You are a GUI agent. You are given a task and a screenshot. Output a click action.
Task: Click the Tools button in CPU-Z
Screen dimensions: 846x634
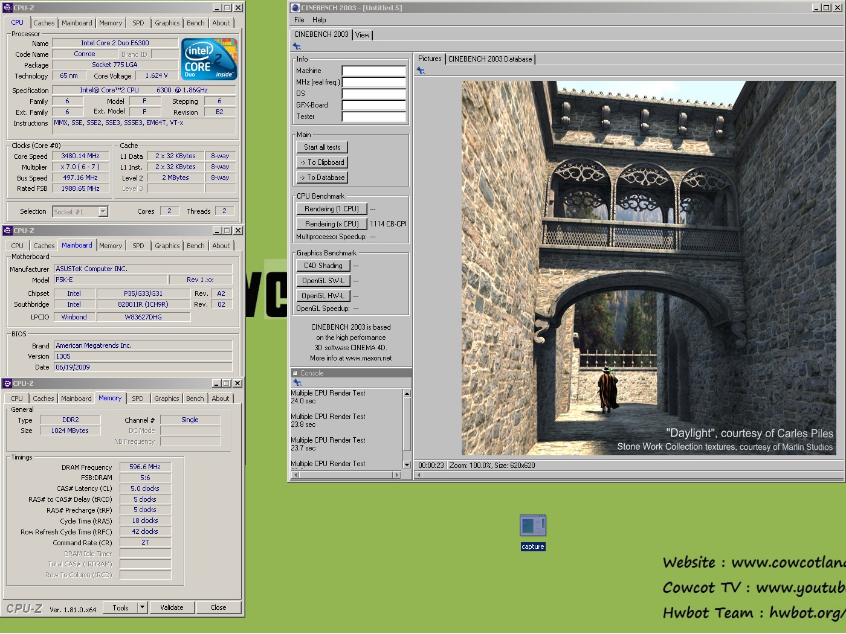(x=120, y=607)
